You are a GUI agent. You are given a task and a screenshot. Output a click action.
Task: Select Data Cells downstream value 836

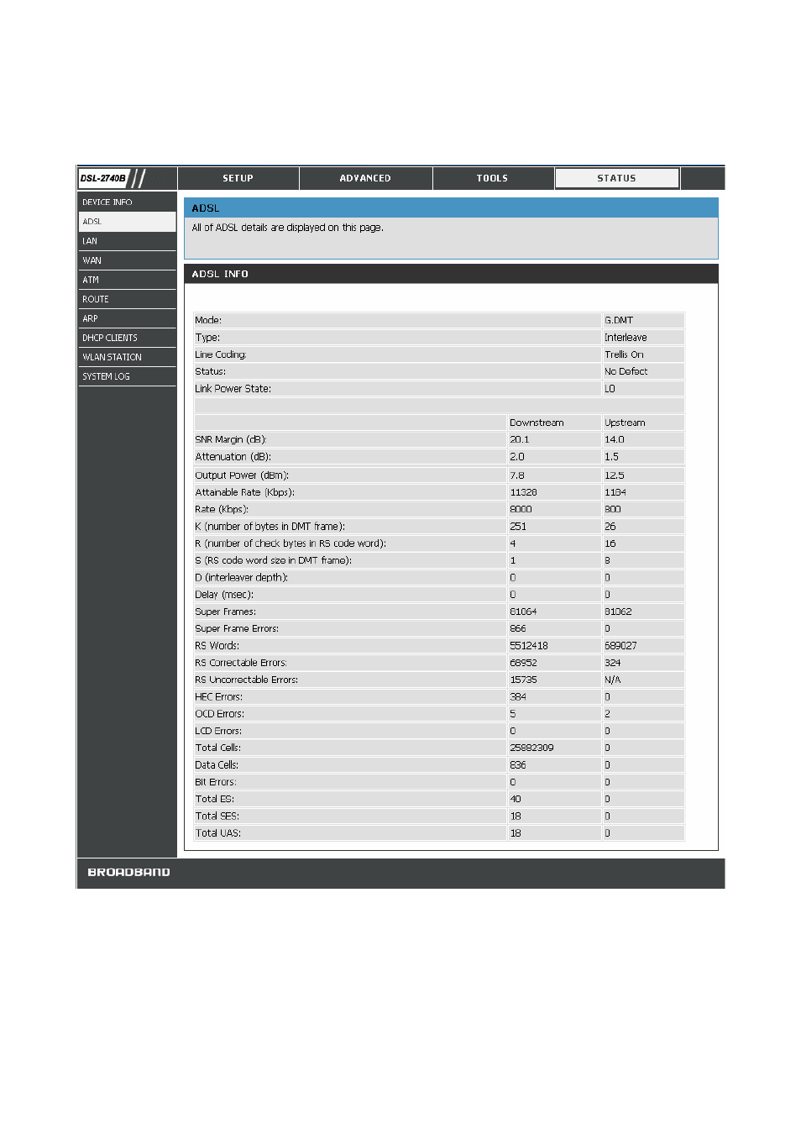tap(518, 765)
